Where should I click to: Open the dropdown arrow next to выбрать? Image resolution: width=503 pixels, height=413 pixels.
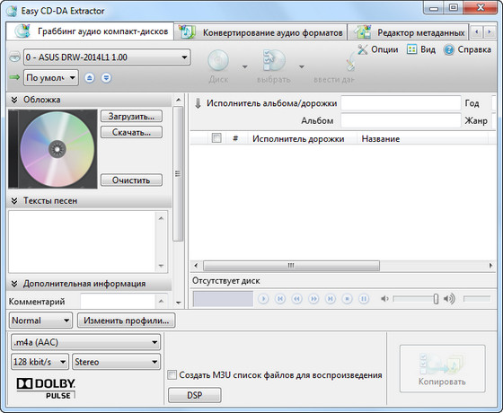pos(302,67)
